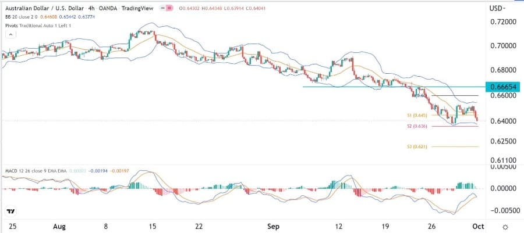Click the TradingView logo at bottom left
Image resolution: width=524 pixels, height=233 pixels.
click(11, 212)
